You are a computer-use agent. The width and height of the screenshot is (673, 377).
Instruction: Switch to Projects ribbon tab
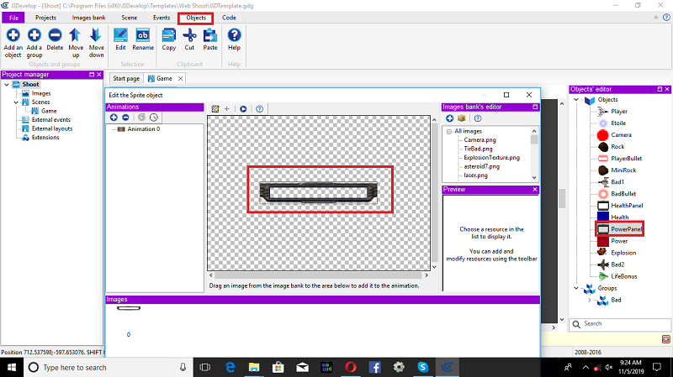click(45, 18)
